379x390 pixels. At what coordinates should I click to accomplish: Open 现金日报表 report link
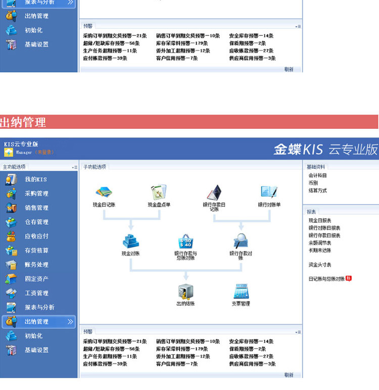point(320,220)
